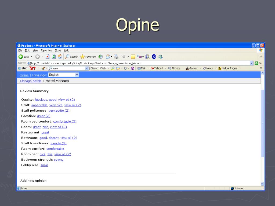Open the yellow sticky note icon
Viewport: 275px width, 206px height.
pos(133,57)
